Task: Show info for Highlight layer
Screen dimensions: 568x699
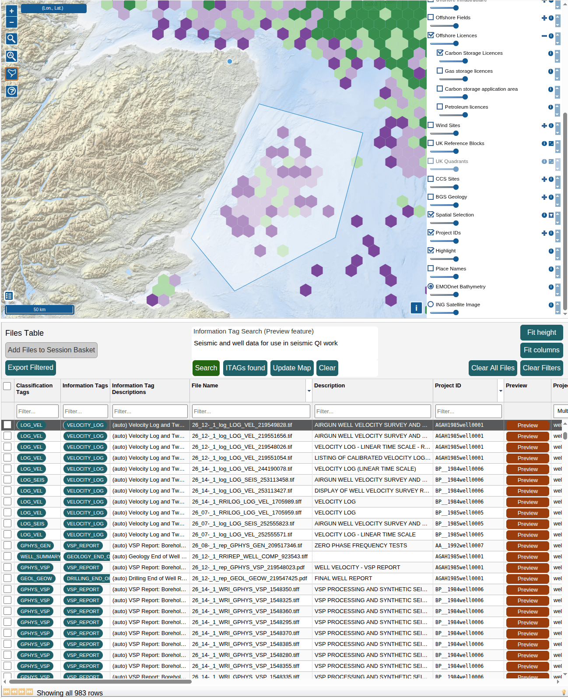Action: (551, 251)
